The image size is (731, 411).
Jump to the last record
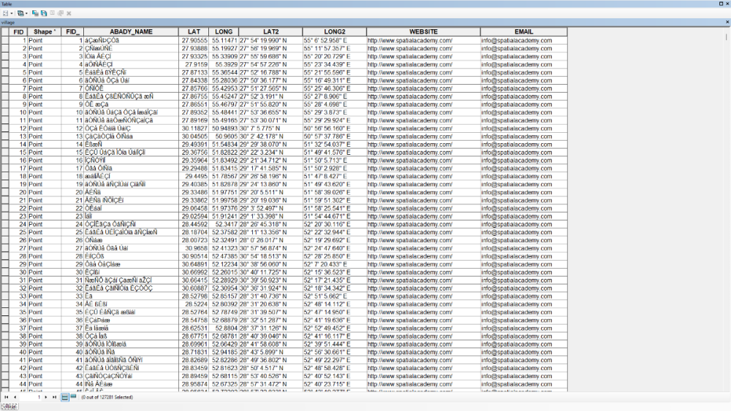click(x=54, y=397)
